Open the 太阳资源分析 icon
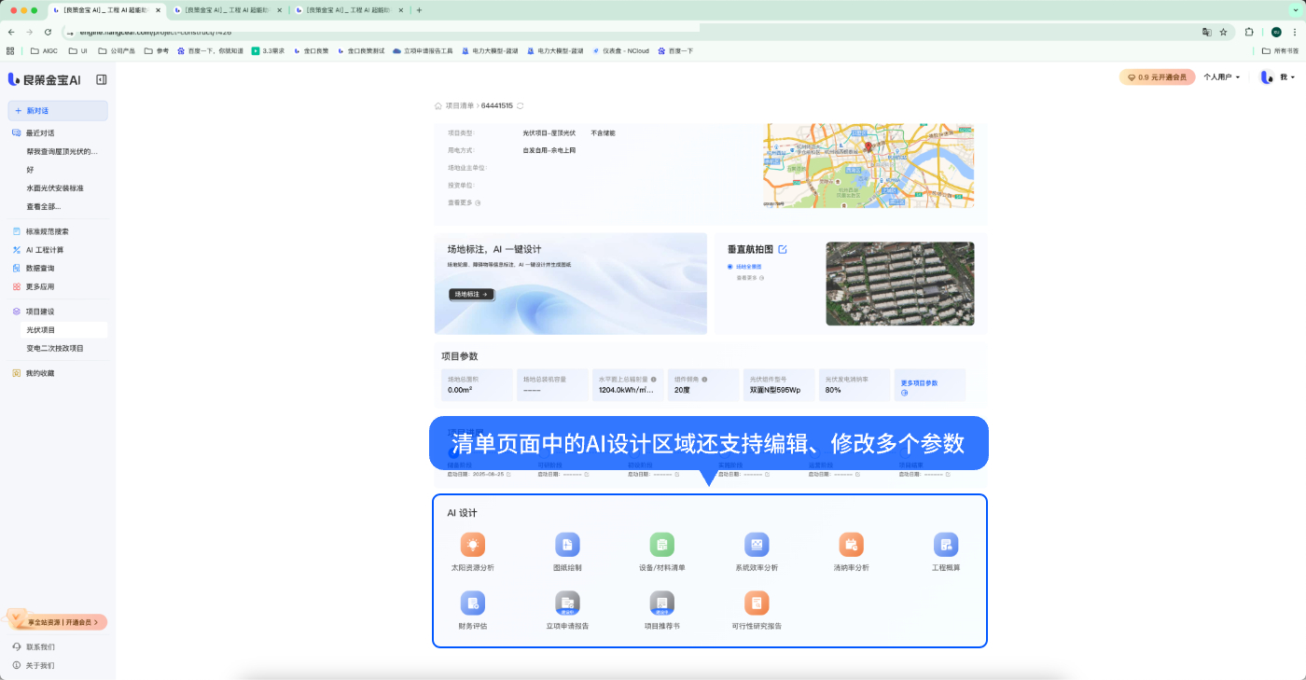 [x=473, y=545]
